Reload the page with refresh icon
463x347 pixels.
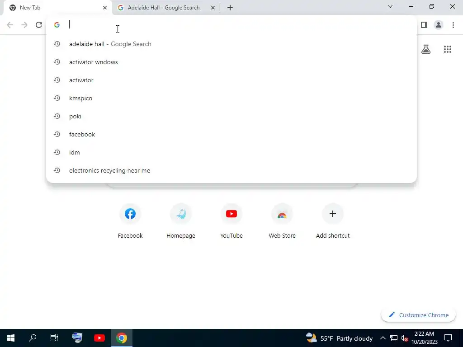pos(39,25)
